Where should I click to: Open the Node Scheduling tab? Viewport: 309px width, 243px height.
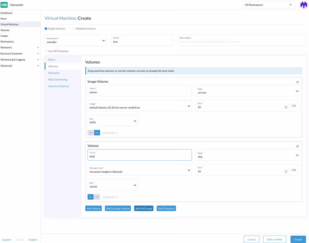(x=58, y=79)
